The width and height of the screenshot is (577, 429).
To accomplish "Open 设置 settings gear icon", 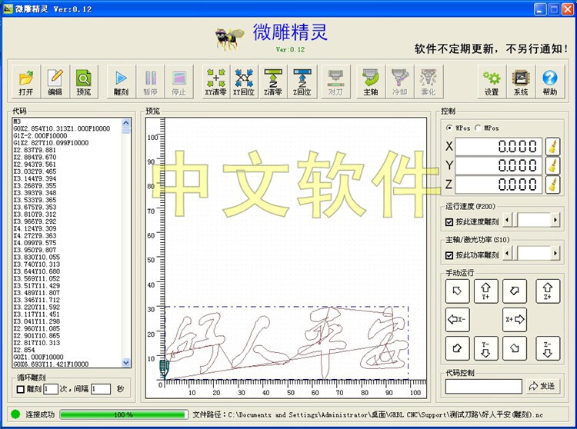I will pos(492,81).
